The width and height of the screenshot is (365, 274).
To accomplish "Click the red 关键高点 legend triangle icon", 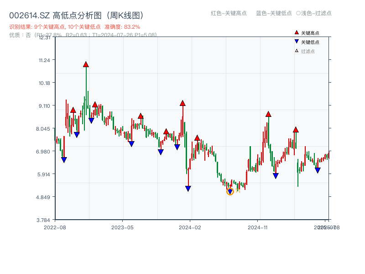I will (x=296, y=33).
